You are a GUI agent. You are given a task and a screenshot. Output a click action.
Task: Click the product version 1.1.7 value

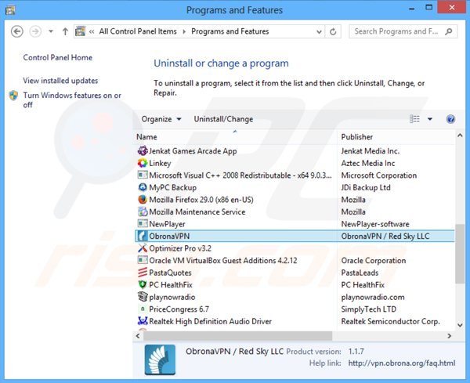(x=356, y=351)
